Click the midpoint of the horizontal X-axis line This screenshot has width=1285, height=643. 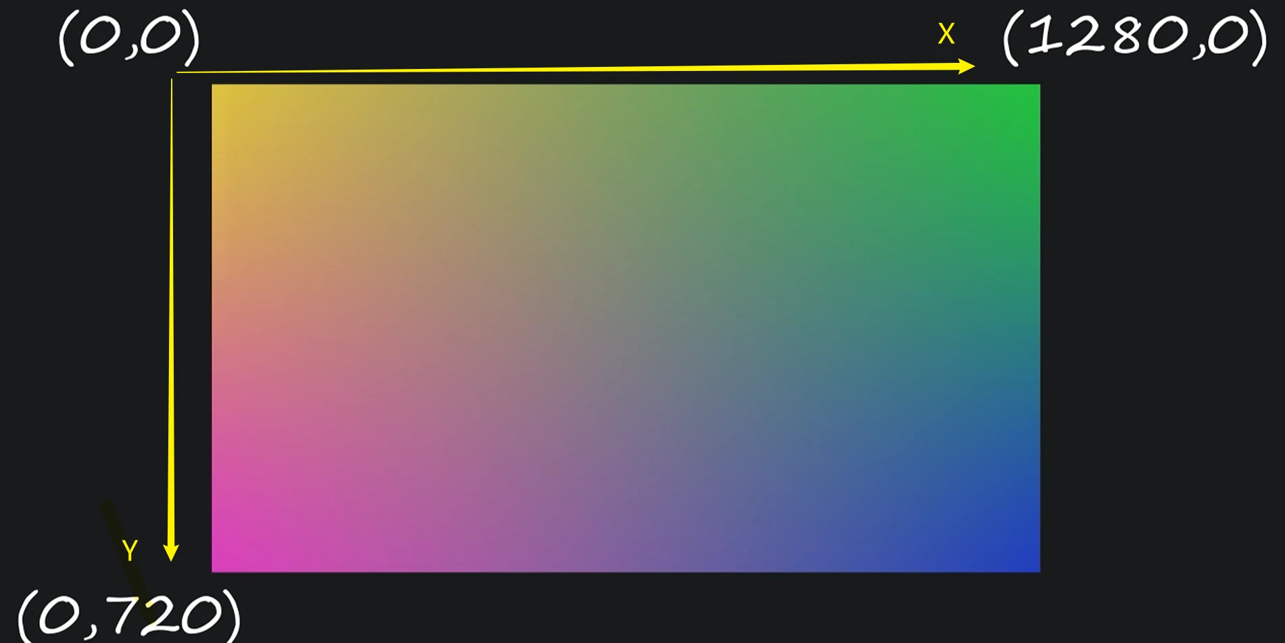pos(575,69)
